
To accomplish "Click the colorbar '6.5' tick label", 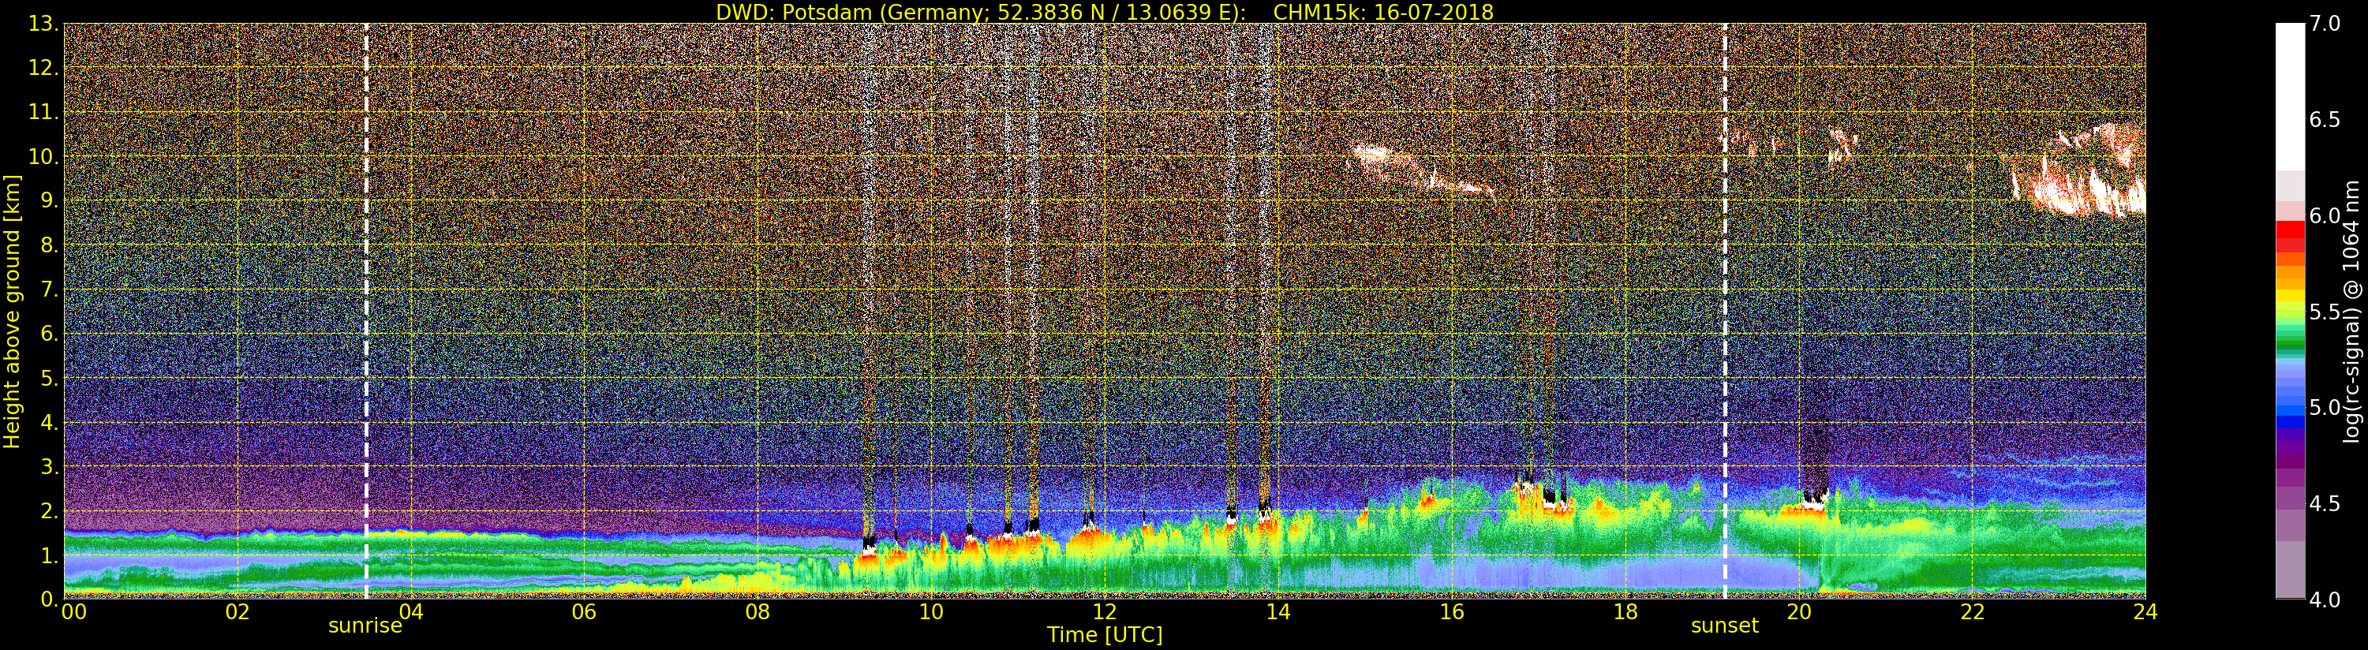I will 2325,120.
